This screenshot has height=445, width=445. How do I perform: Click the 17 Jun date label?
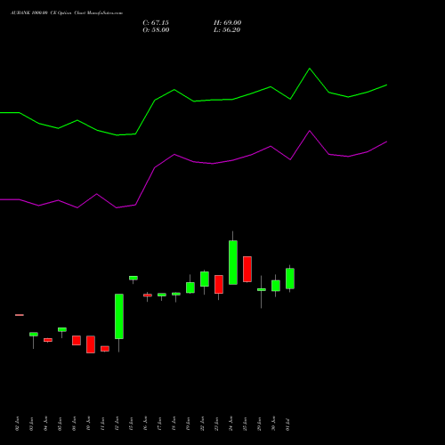(159, 424)
